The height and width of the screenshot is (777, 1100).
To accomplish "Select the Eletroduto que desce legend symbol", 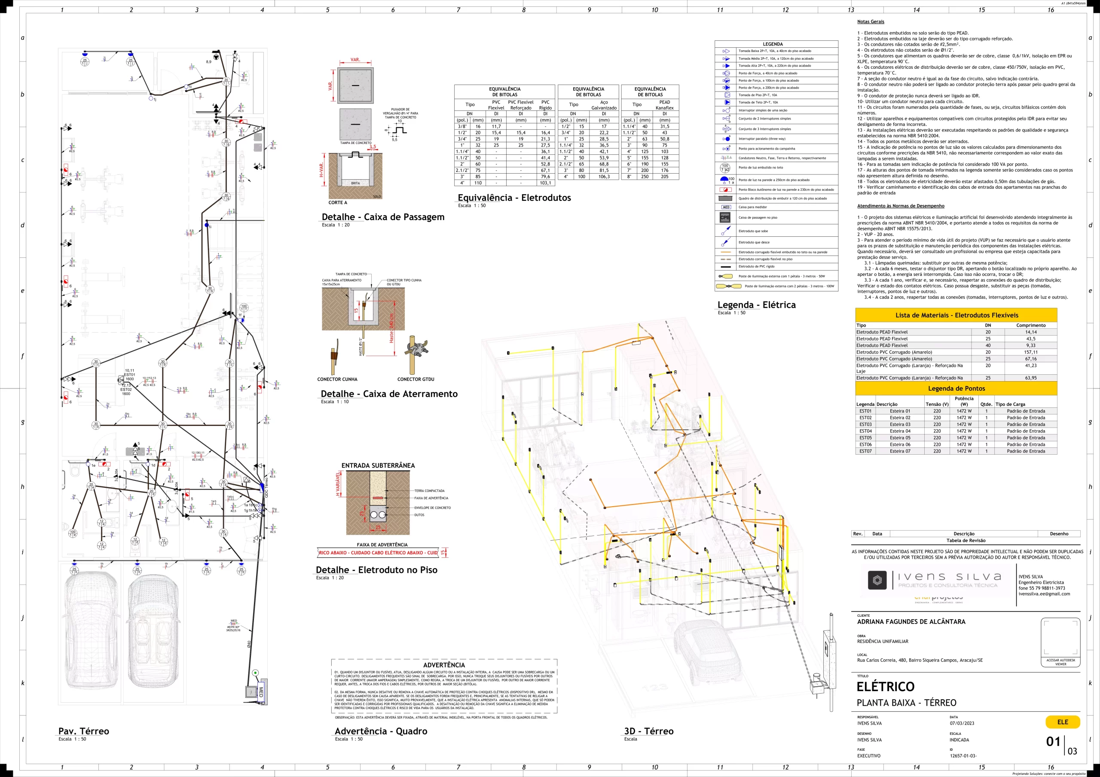I will point(726,242).
